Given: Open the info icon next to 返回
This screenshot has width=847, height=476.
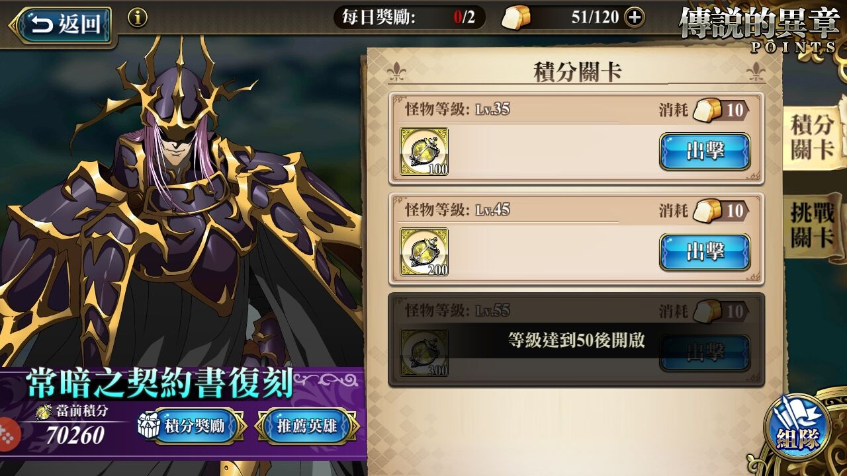Looking at the screenshot, I should 137,18.
